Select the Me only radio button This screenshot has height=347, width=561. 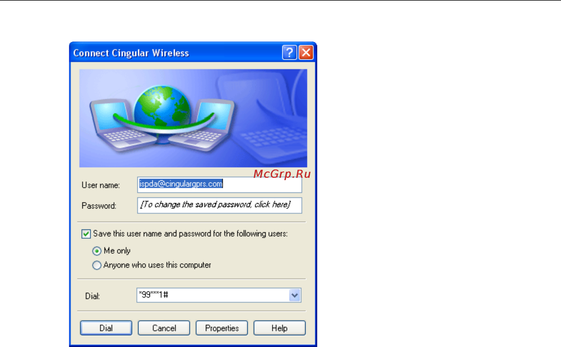point(97,251)
